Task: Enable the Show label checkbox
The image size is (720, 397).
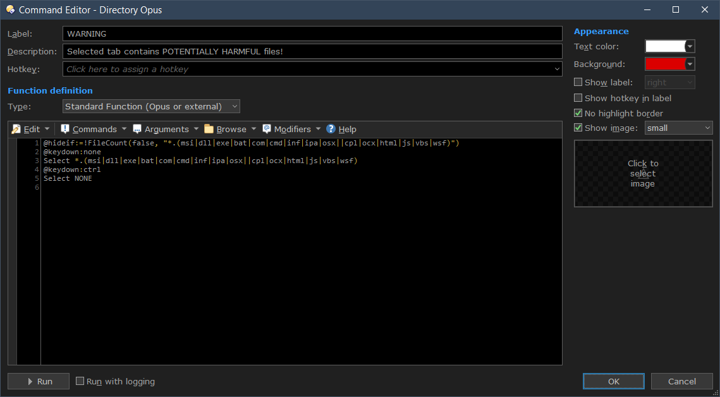Action: coord(578,82)
